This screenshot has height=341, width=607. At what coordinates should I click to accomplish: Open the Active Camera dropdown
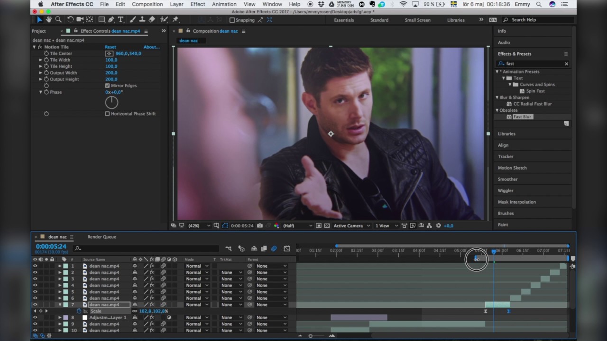(351, 226)
